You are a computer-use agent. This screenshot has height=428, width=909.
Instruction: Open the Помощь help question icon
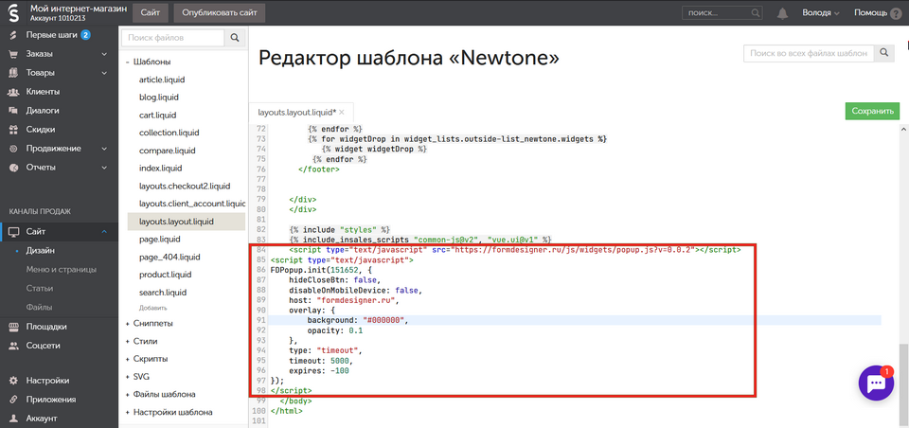tap(896, 13)
